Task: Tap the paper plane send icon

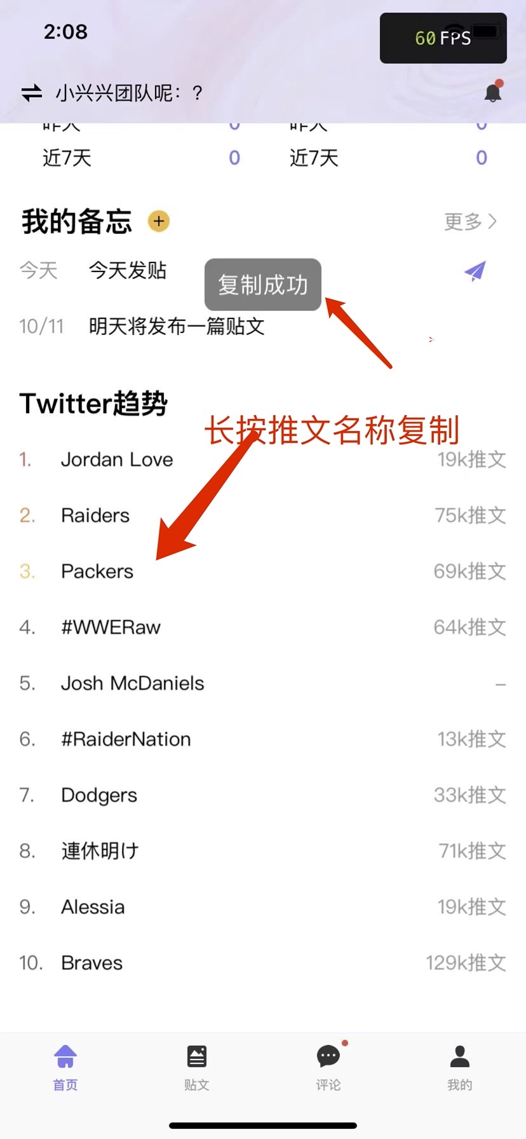Action: pyautogui.click(x=475, y=271)
